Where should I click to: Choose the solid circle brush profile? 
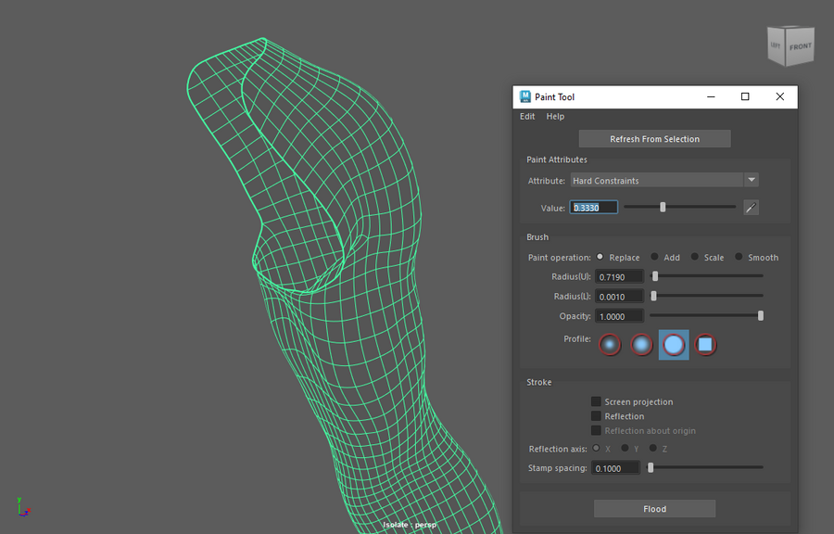pyautogui.click(x=674, y=345)
